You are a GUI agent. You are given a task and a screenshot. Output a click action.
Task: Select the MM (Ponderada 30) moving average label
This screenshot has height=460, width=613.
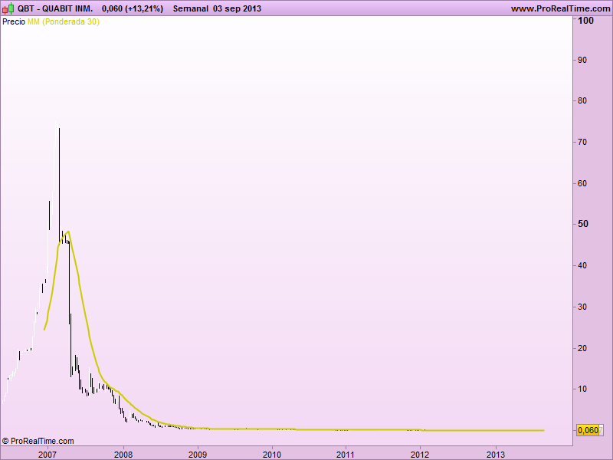point(64,21)
